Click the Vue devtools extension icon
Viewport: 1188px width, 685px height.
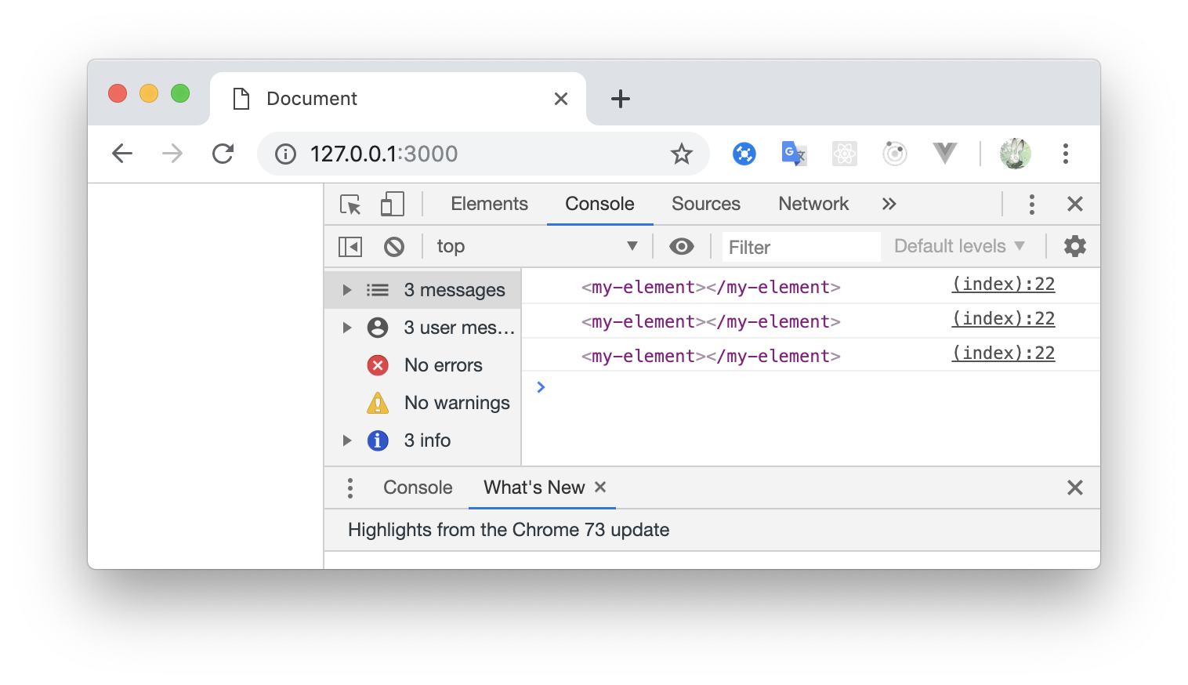coord(945,154)
